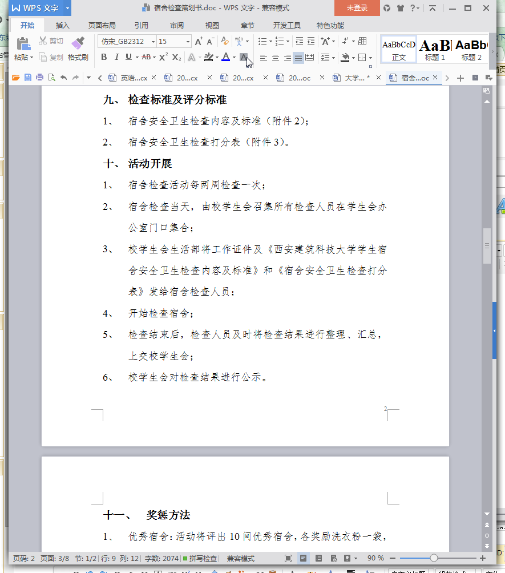Click the align left icon

tap(264, 58)
